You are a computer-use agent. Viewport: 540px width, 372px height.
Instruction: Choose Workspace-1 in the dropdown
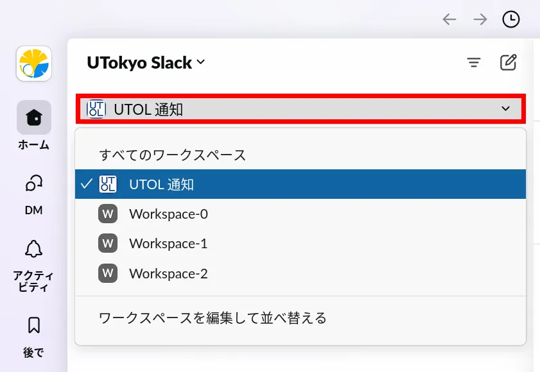[168, 244]
